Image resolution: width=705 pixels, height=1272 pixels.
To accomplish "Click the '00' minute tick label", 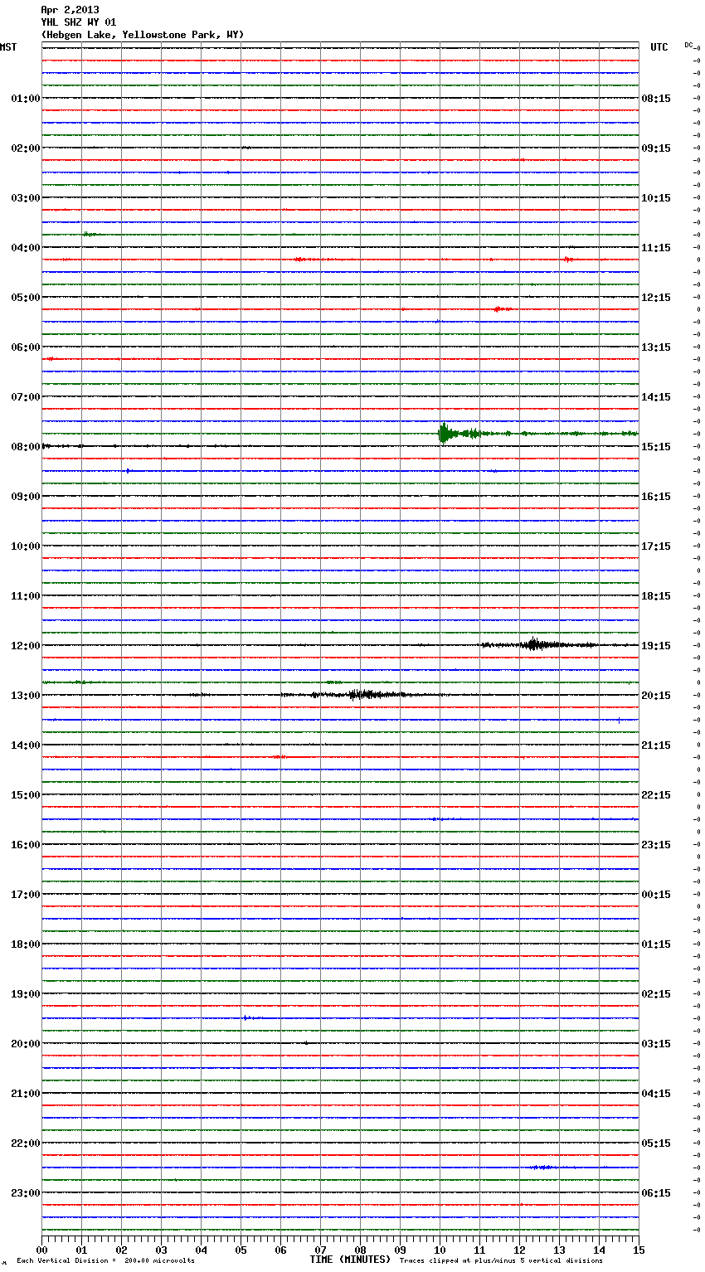I will click(42, 1250).
